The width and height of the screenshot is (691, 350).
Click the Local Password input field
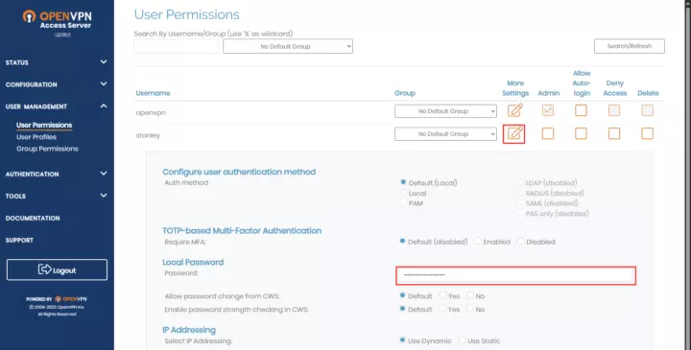tap(515, 275)
